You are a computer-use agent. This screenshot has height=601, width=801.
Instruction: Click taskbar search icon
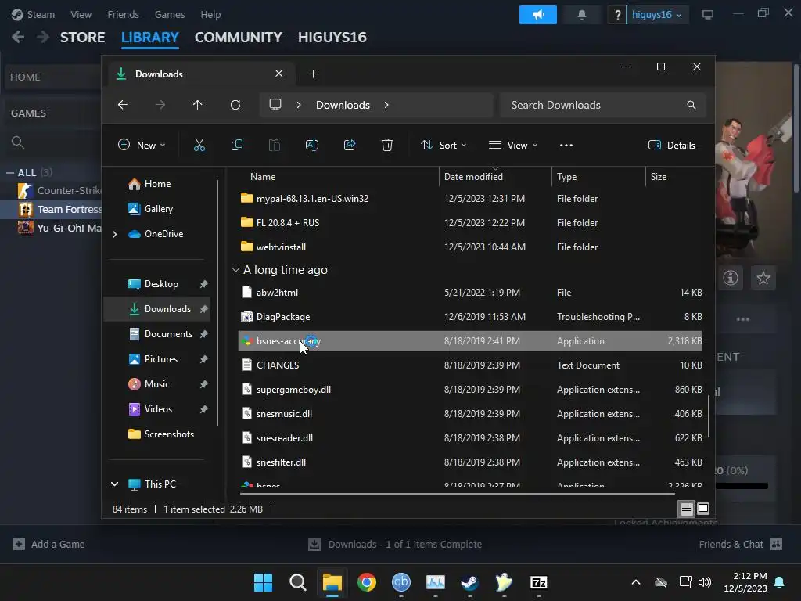(298, 582)
